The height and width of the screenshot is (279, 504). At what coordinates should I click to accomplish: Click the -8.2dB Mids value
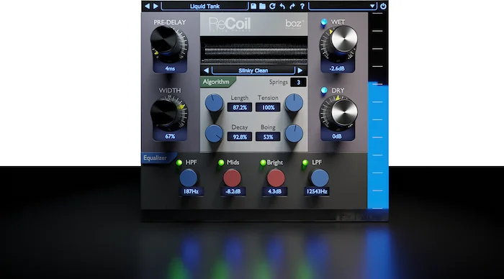[x=233, y=192]
